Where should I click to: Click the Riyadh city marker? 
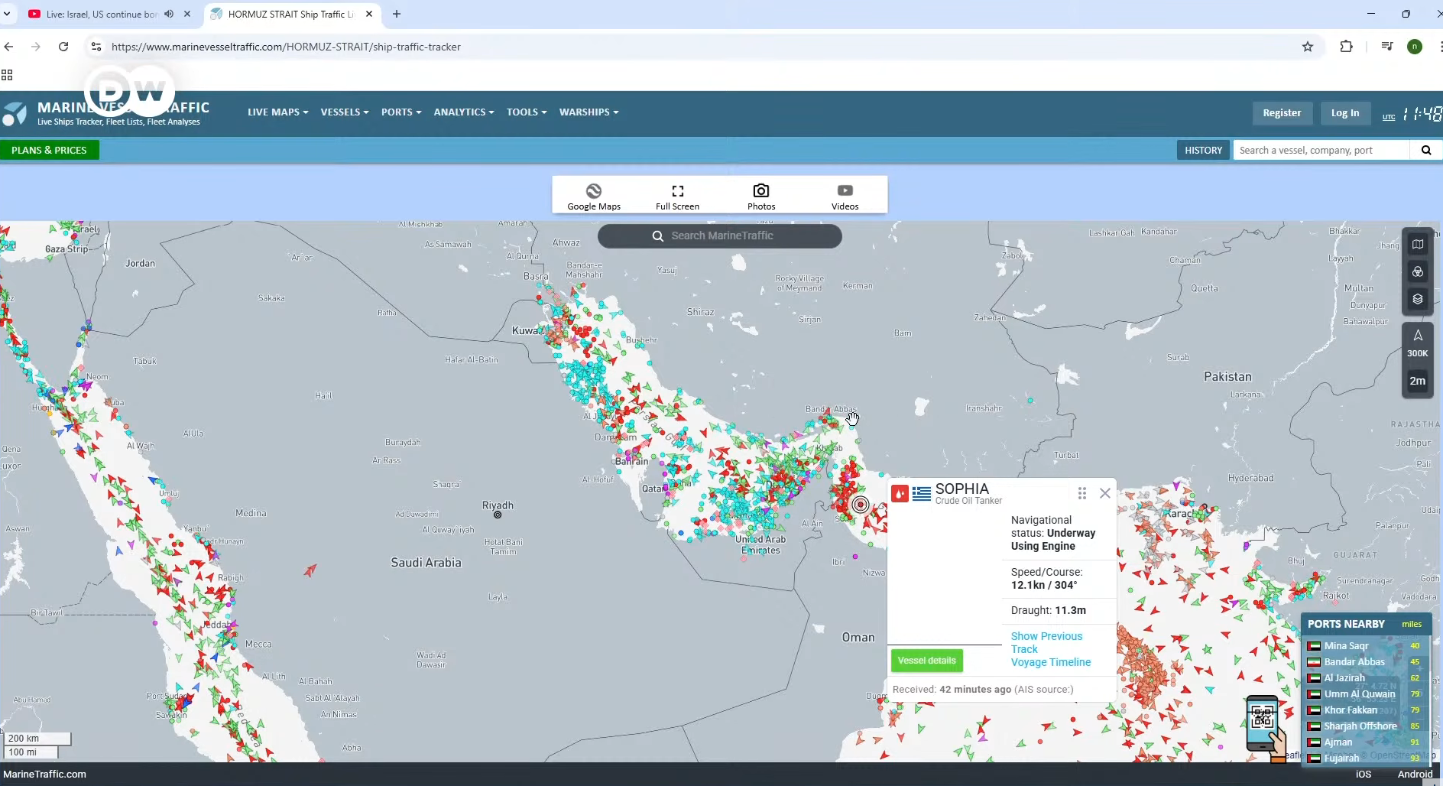(498, 515)
